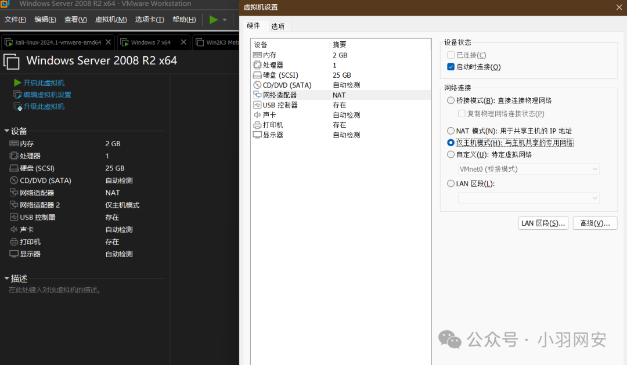Select CD/DVD (SATA) row icon in settings dialog
The height and width of the screenshot is (365, 627).
pos(257,85)
